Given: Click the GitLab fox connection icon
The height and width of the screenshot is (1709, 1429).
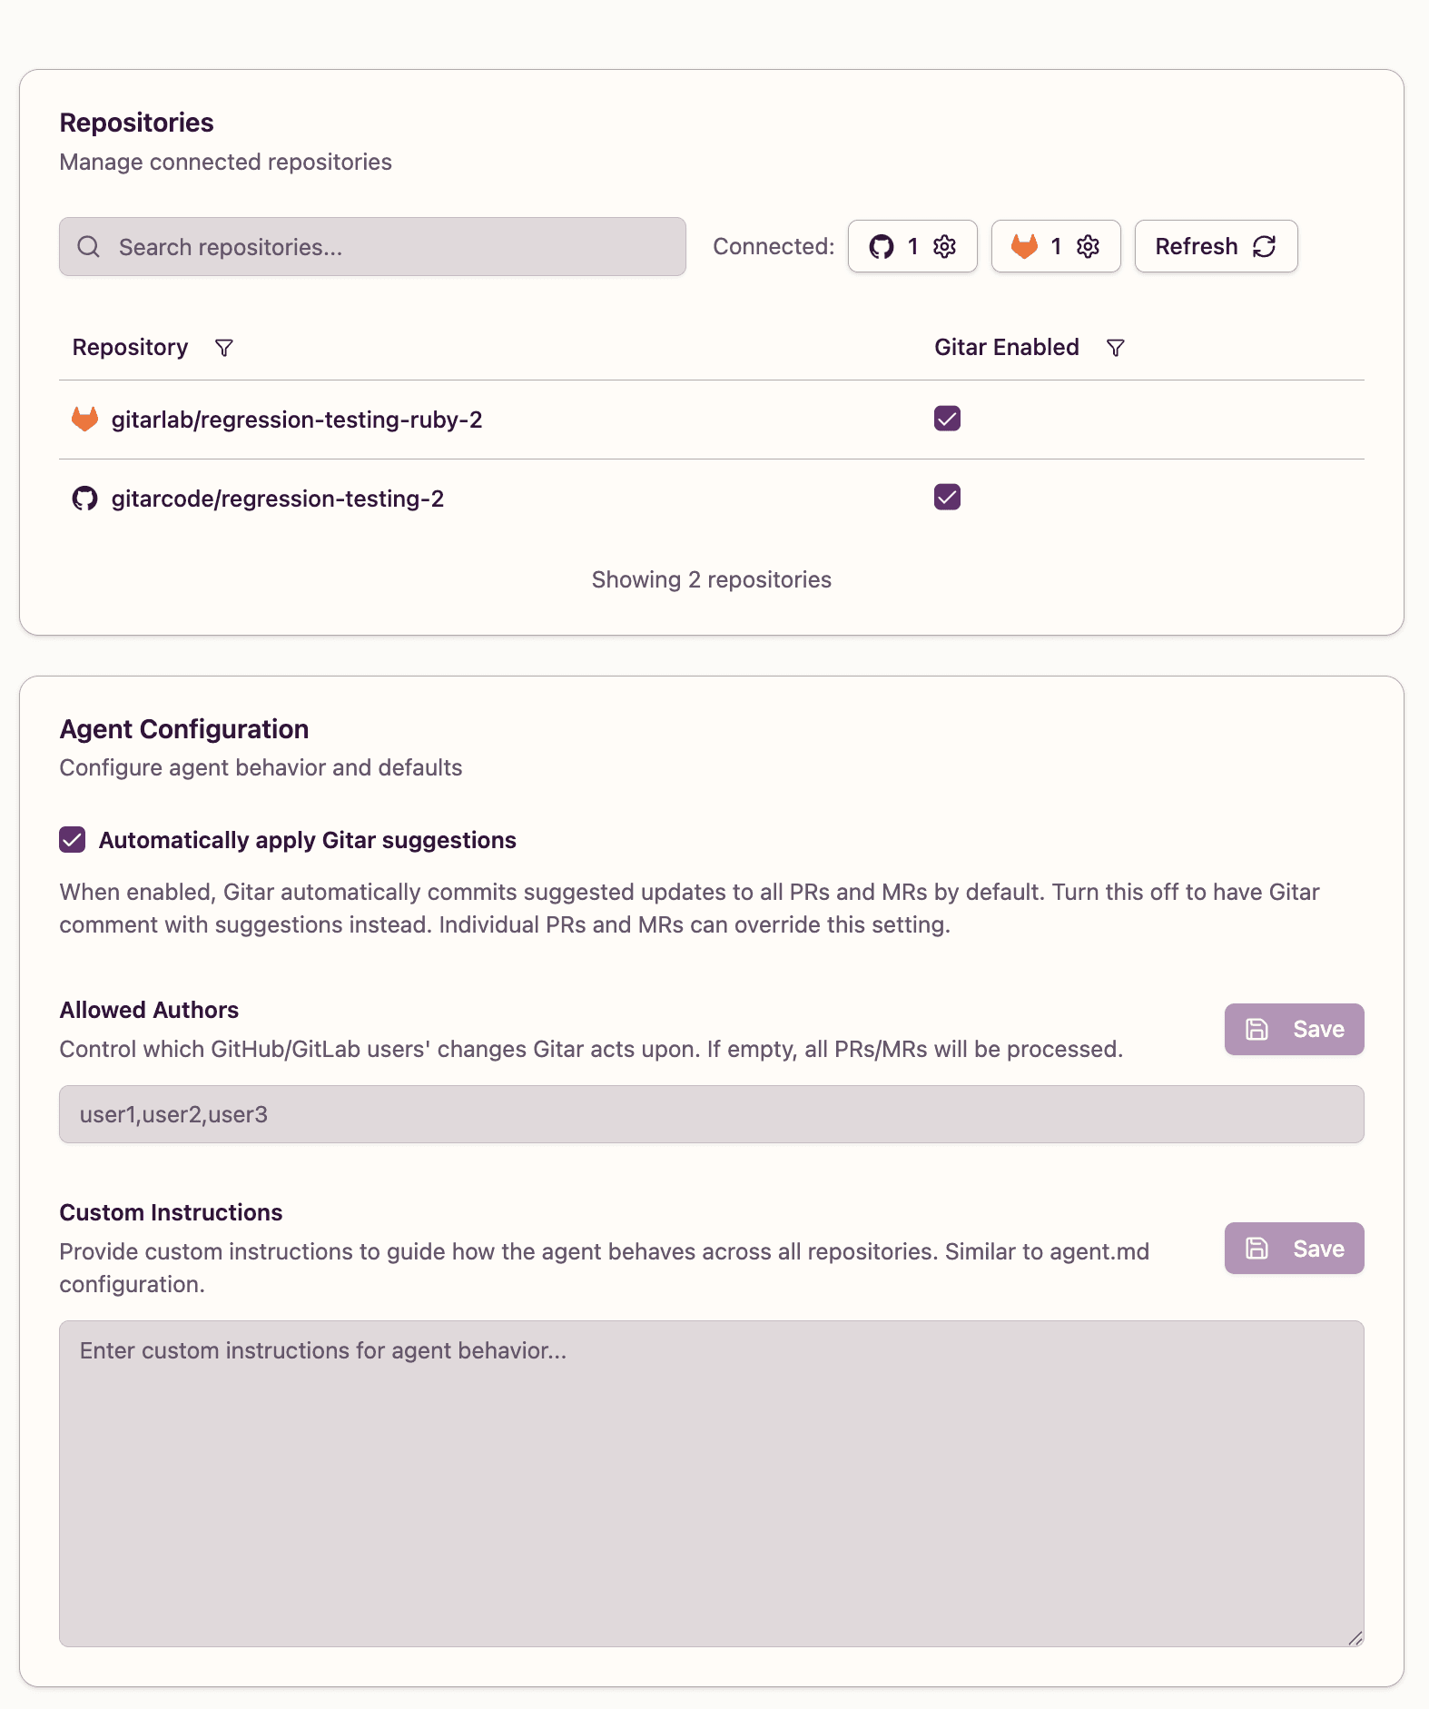Looking at the screenshot, I should click(1025, 245).
